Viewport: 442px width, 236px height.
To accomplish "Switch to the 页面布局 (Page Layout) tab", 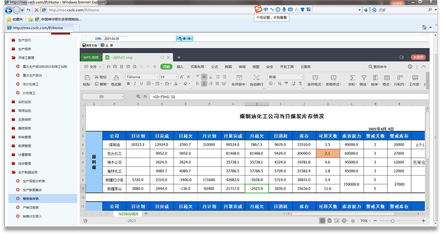I will pyautogui.click(x=197, y=67).
